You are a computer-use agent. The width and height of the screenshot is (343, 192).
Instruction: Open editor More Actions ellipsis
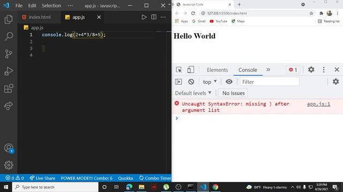[163, 17]
